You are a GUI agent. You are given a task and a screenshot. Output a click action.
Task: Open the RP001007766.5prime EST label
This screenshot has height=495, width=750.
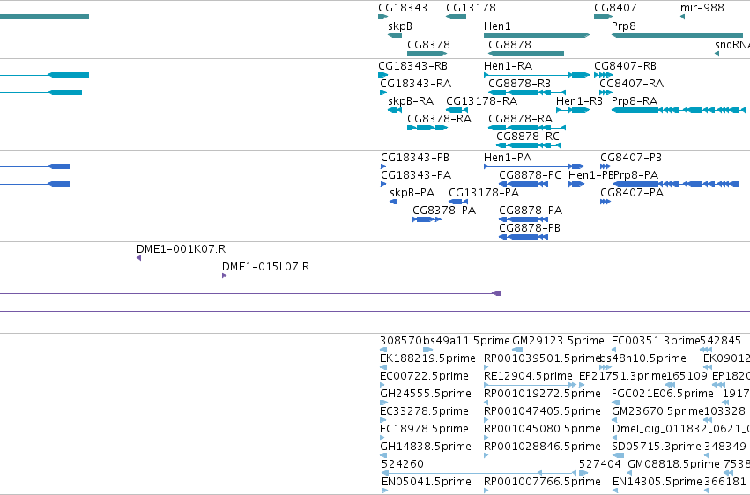542,482
